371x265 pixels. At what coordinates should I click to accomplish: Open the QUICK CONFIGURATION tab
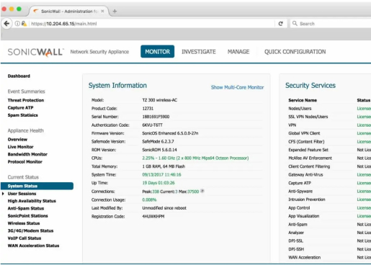(295, 52)
